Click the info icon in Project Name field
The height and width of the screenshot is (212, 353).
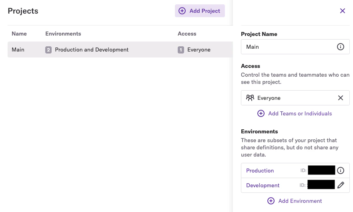coord(340,47)
